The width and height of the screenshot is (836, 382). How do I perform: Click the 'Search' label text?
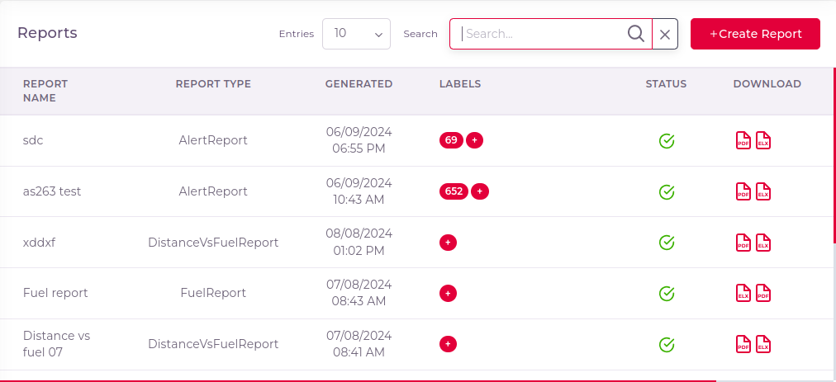(x=420, y=34)
